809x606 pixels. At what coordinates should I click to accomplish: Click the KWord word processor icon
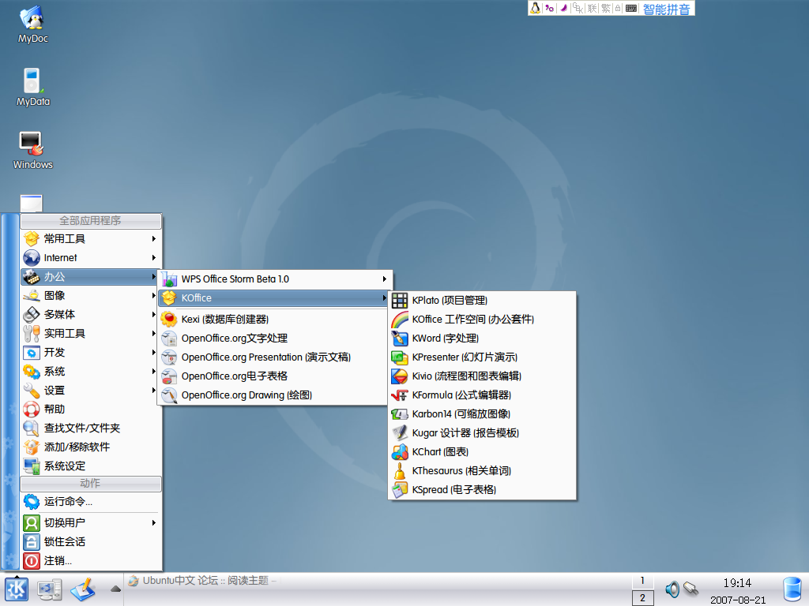click(399, 339)
